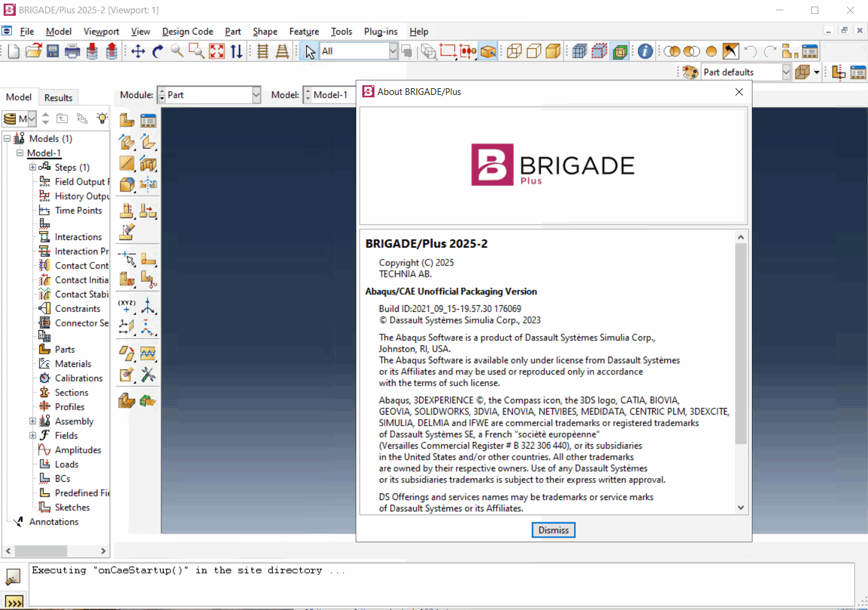Toggle Shaded render style

(x=553, y=51)
